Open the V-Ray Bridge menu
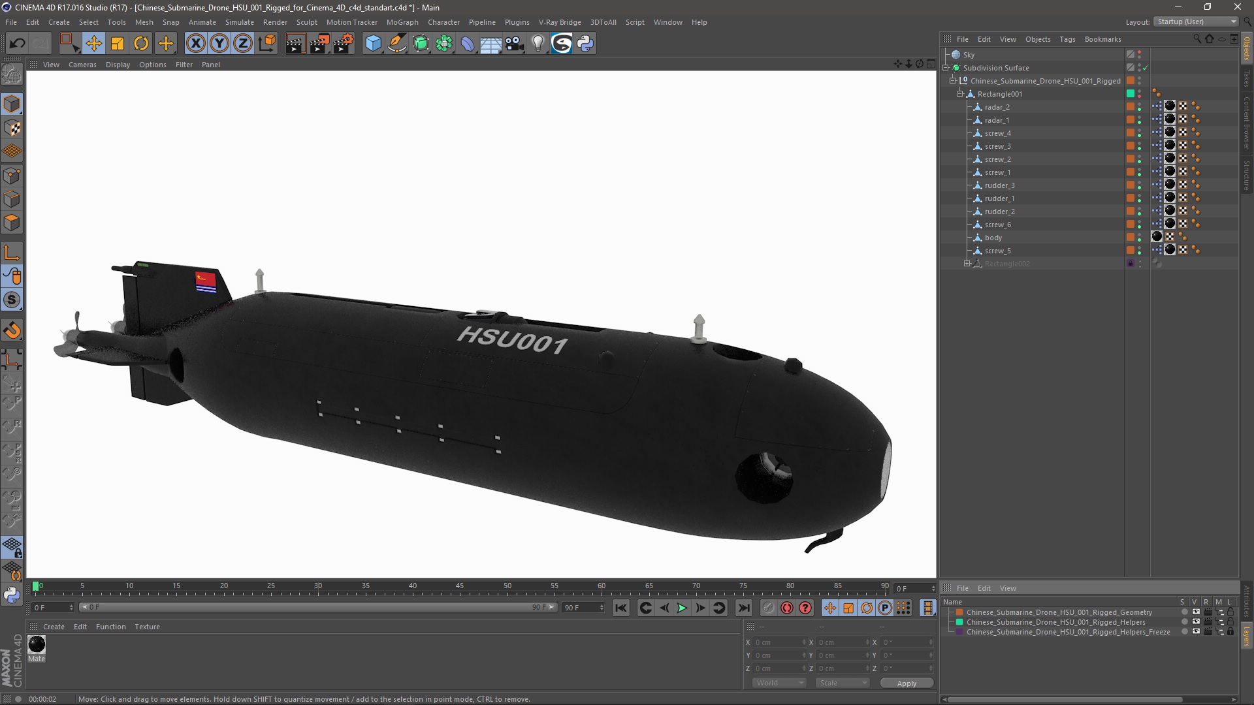The image size is (1254, 705). tap(560, 22)
